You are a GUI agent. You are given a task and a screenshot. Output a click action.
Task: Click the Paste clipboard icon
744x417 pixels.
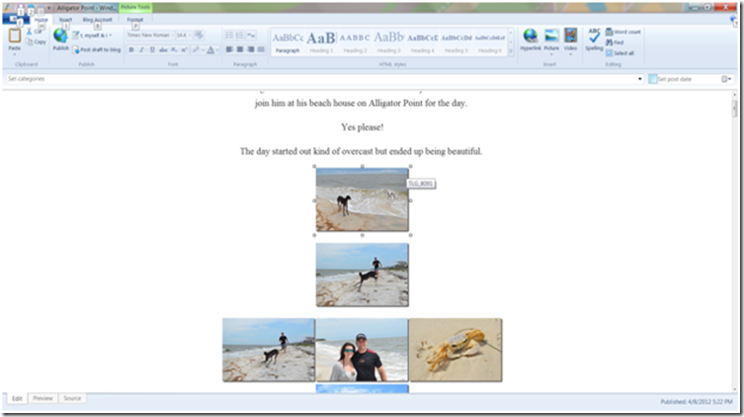point(14,36)
